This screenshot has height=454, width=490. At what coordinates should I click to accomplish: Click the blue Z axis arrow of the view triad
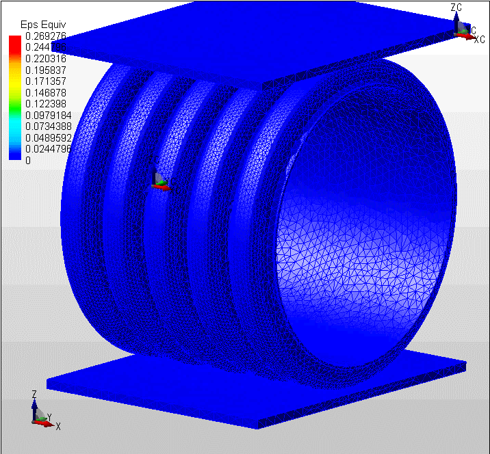pyautogui.click(x=35, y=407)
